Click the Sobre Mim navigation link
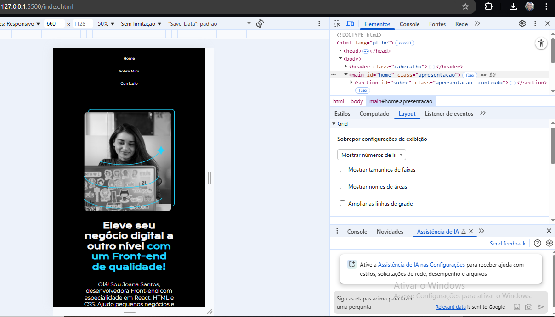 (x=129, y=71)
